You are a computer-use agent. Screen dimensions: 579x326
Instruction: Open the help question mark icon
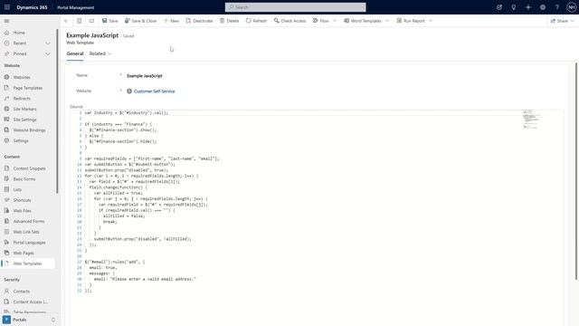coord(557,7)
